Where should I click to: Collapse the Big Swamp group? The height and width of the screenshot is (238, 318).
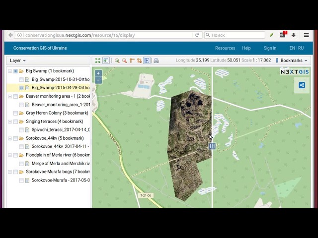pos(10,71)
